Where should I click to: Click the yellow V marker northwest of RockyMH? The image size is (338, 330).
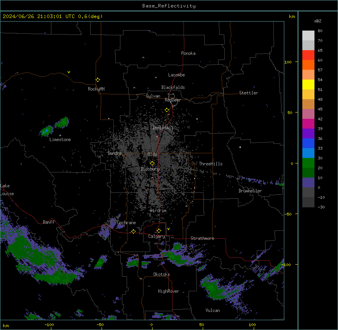coord(69,72)
